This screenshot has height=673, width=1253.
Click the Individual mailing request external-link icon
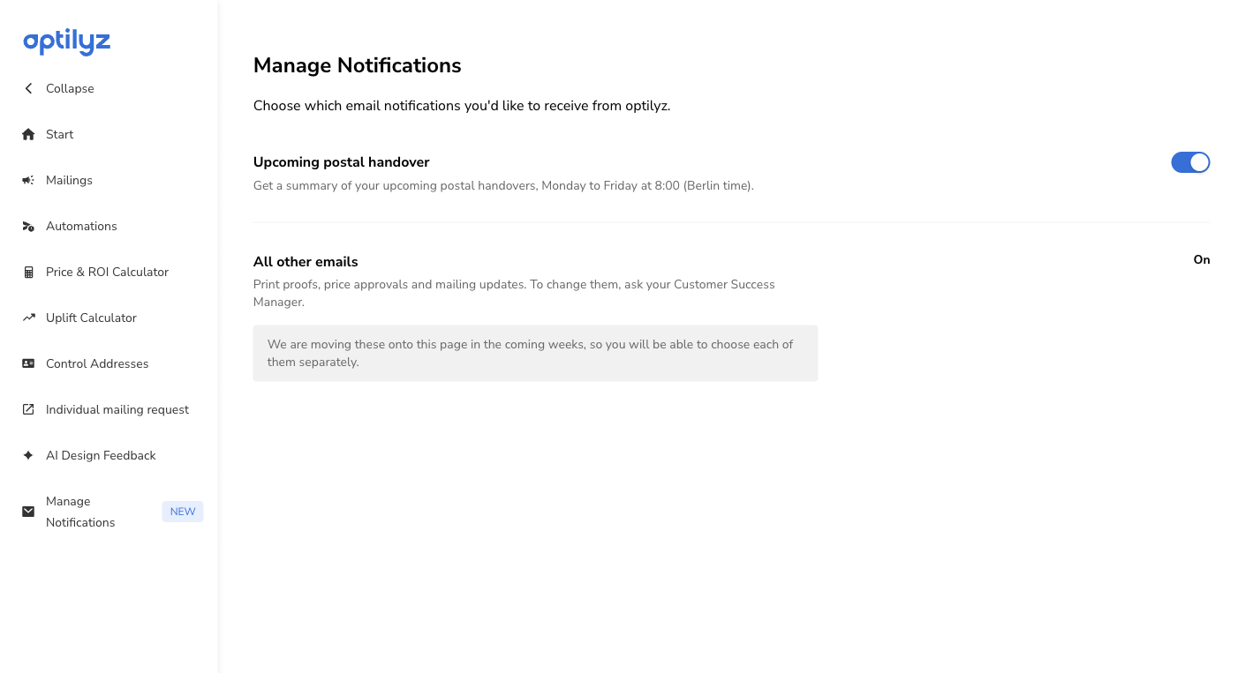pos(28,409)
